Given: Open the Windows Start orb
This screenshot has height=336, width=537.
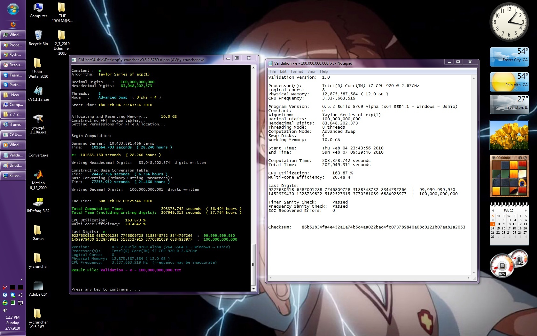Looking at the screenshot, I should (13, 10).
